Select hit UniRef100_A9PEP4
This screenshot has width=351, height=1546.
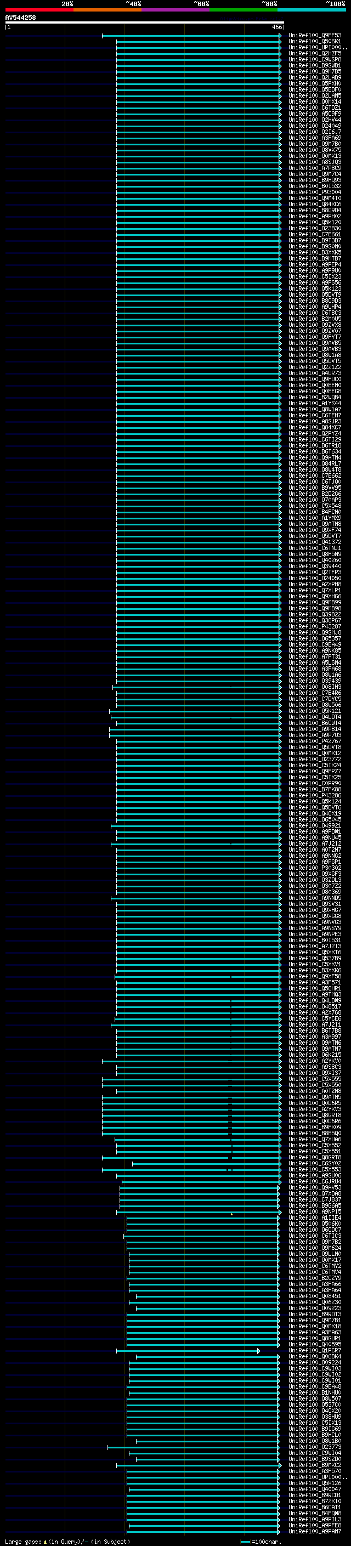pyautogui.click(x=314, y=264)
